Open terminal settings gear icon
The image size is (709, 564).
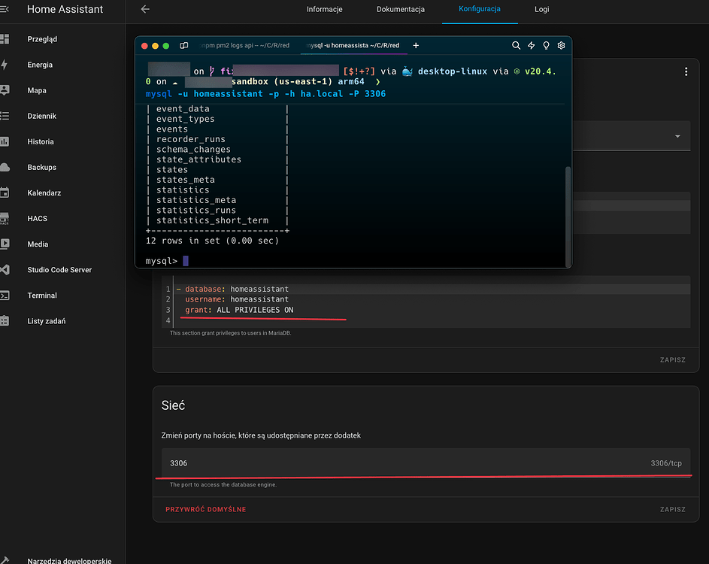coord(561,45)
